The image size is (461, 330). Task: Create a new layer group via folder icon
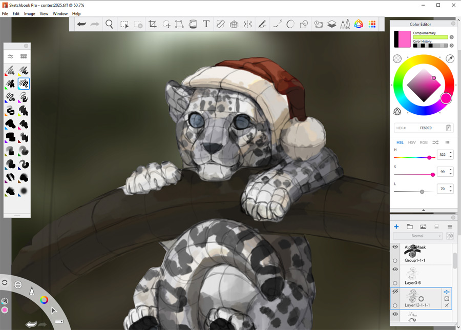[409, 226]
